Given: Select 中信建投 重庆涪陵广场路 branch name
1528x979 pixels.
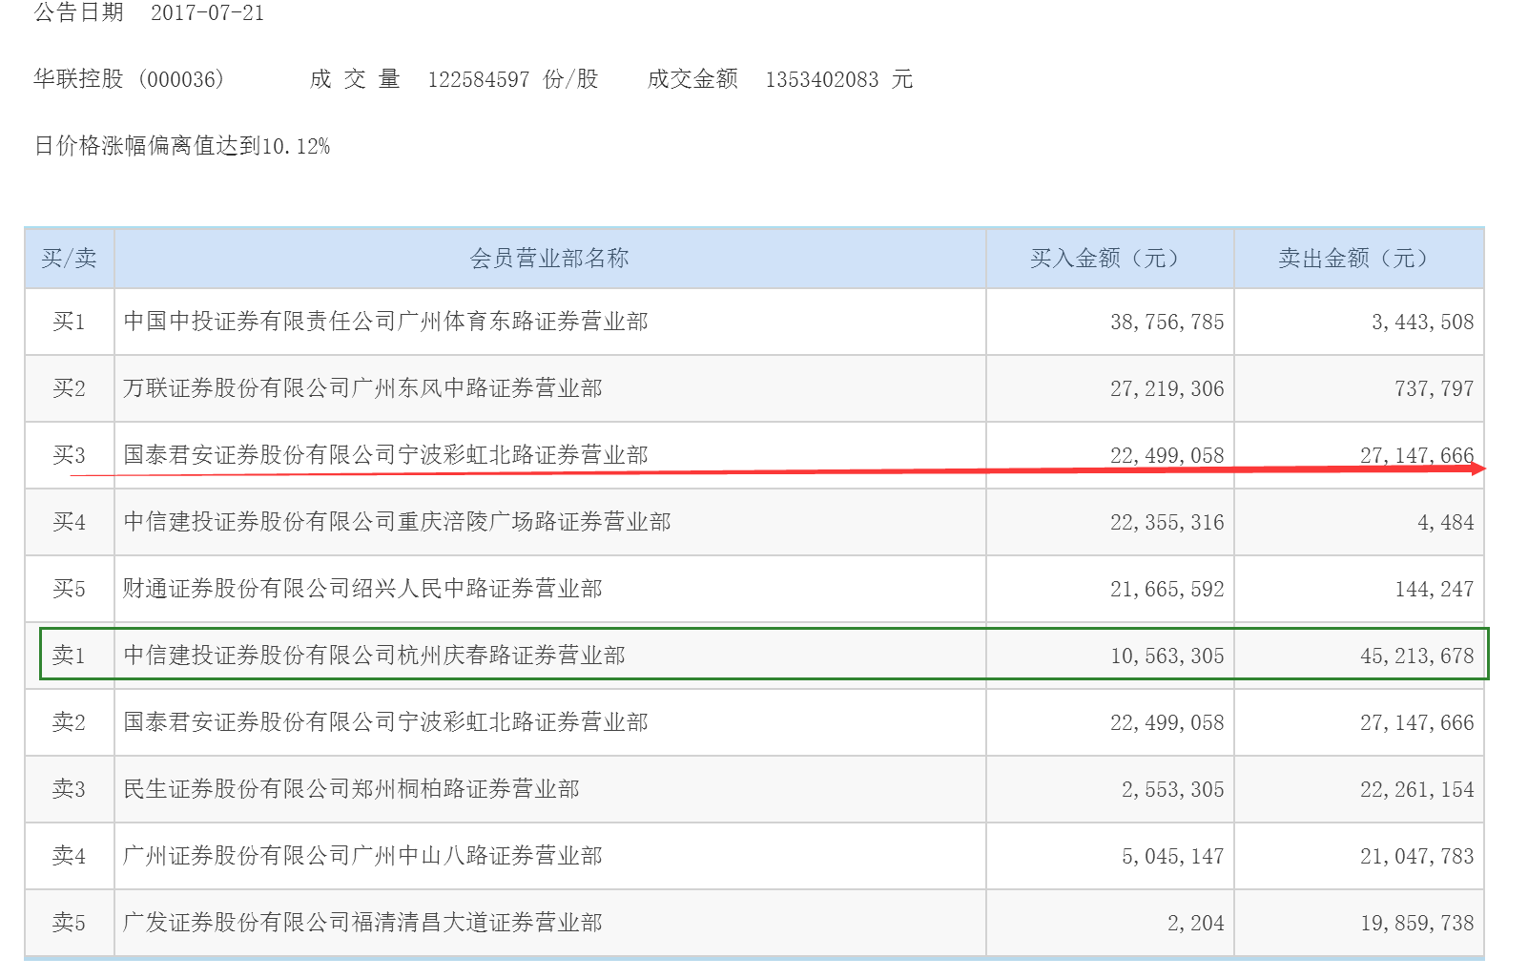Looking at the screenshot, I should tap(397, 522).
